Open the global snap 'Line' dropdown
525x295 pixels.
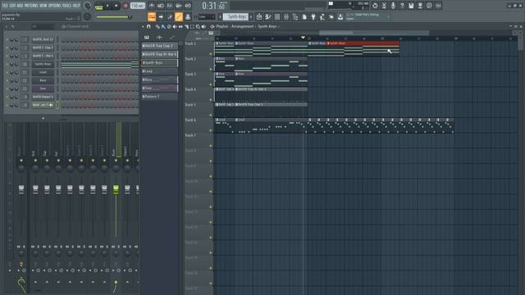[x=207, y=16]
